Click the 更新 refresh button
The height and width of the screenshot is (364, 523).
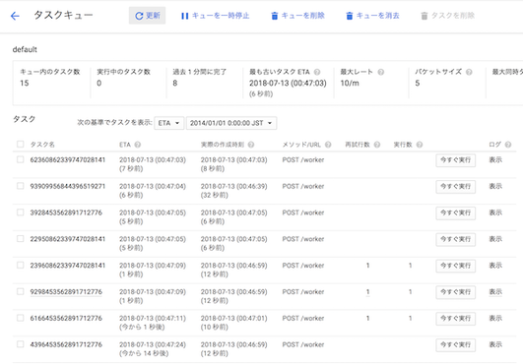147,16
